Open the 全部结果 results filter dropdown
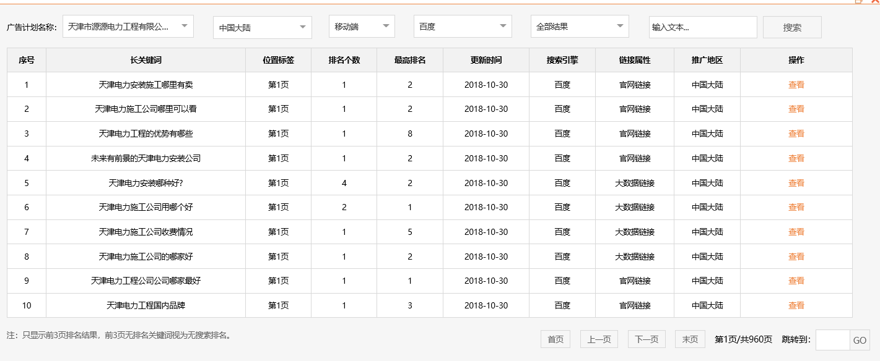This screenshot has height=361, width=880. [580, 27]
